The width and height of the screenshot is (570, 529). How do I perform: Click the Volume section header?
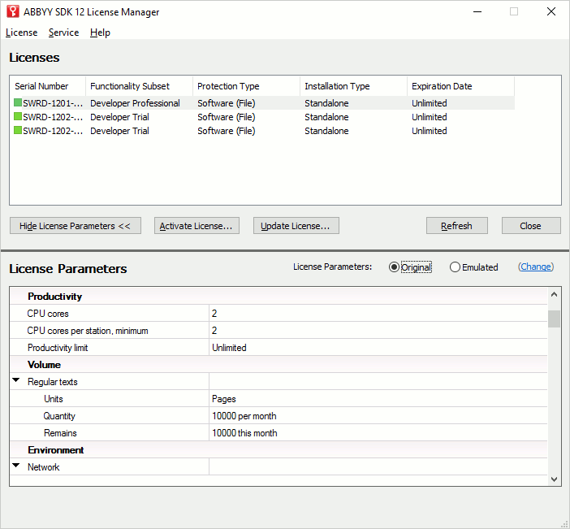tap(279, 365)
